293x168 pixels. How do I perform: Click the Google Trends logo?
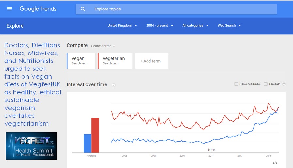point(38,9)
